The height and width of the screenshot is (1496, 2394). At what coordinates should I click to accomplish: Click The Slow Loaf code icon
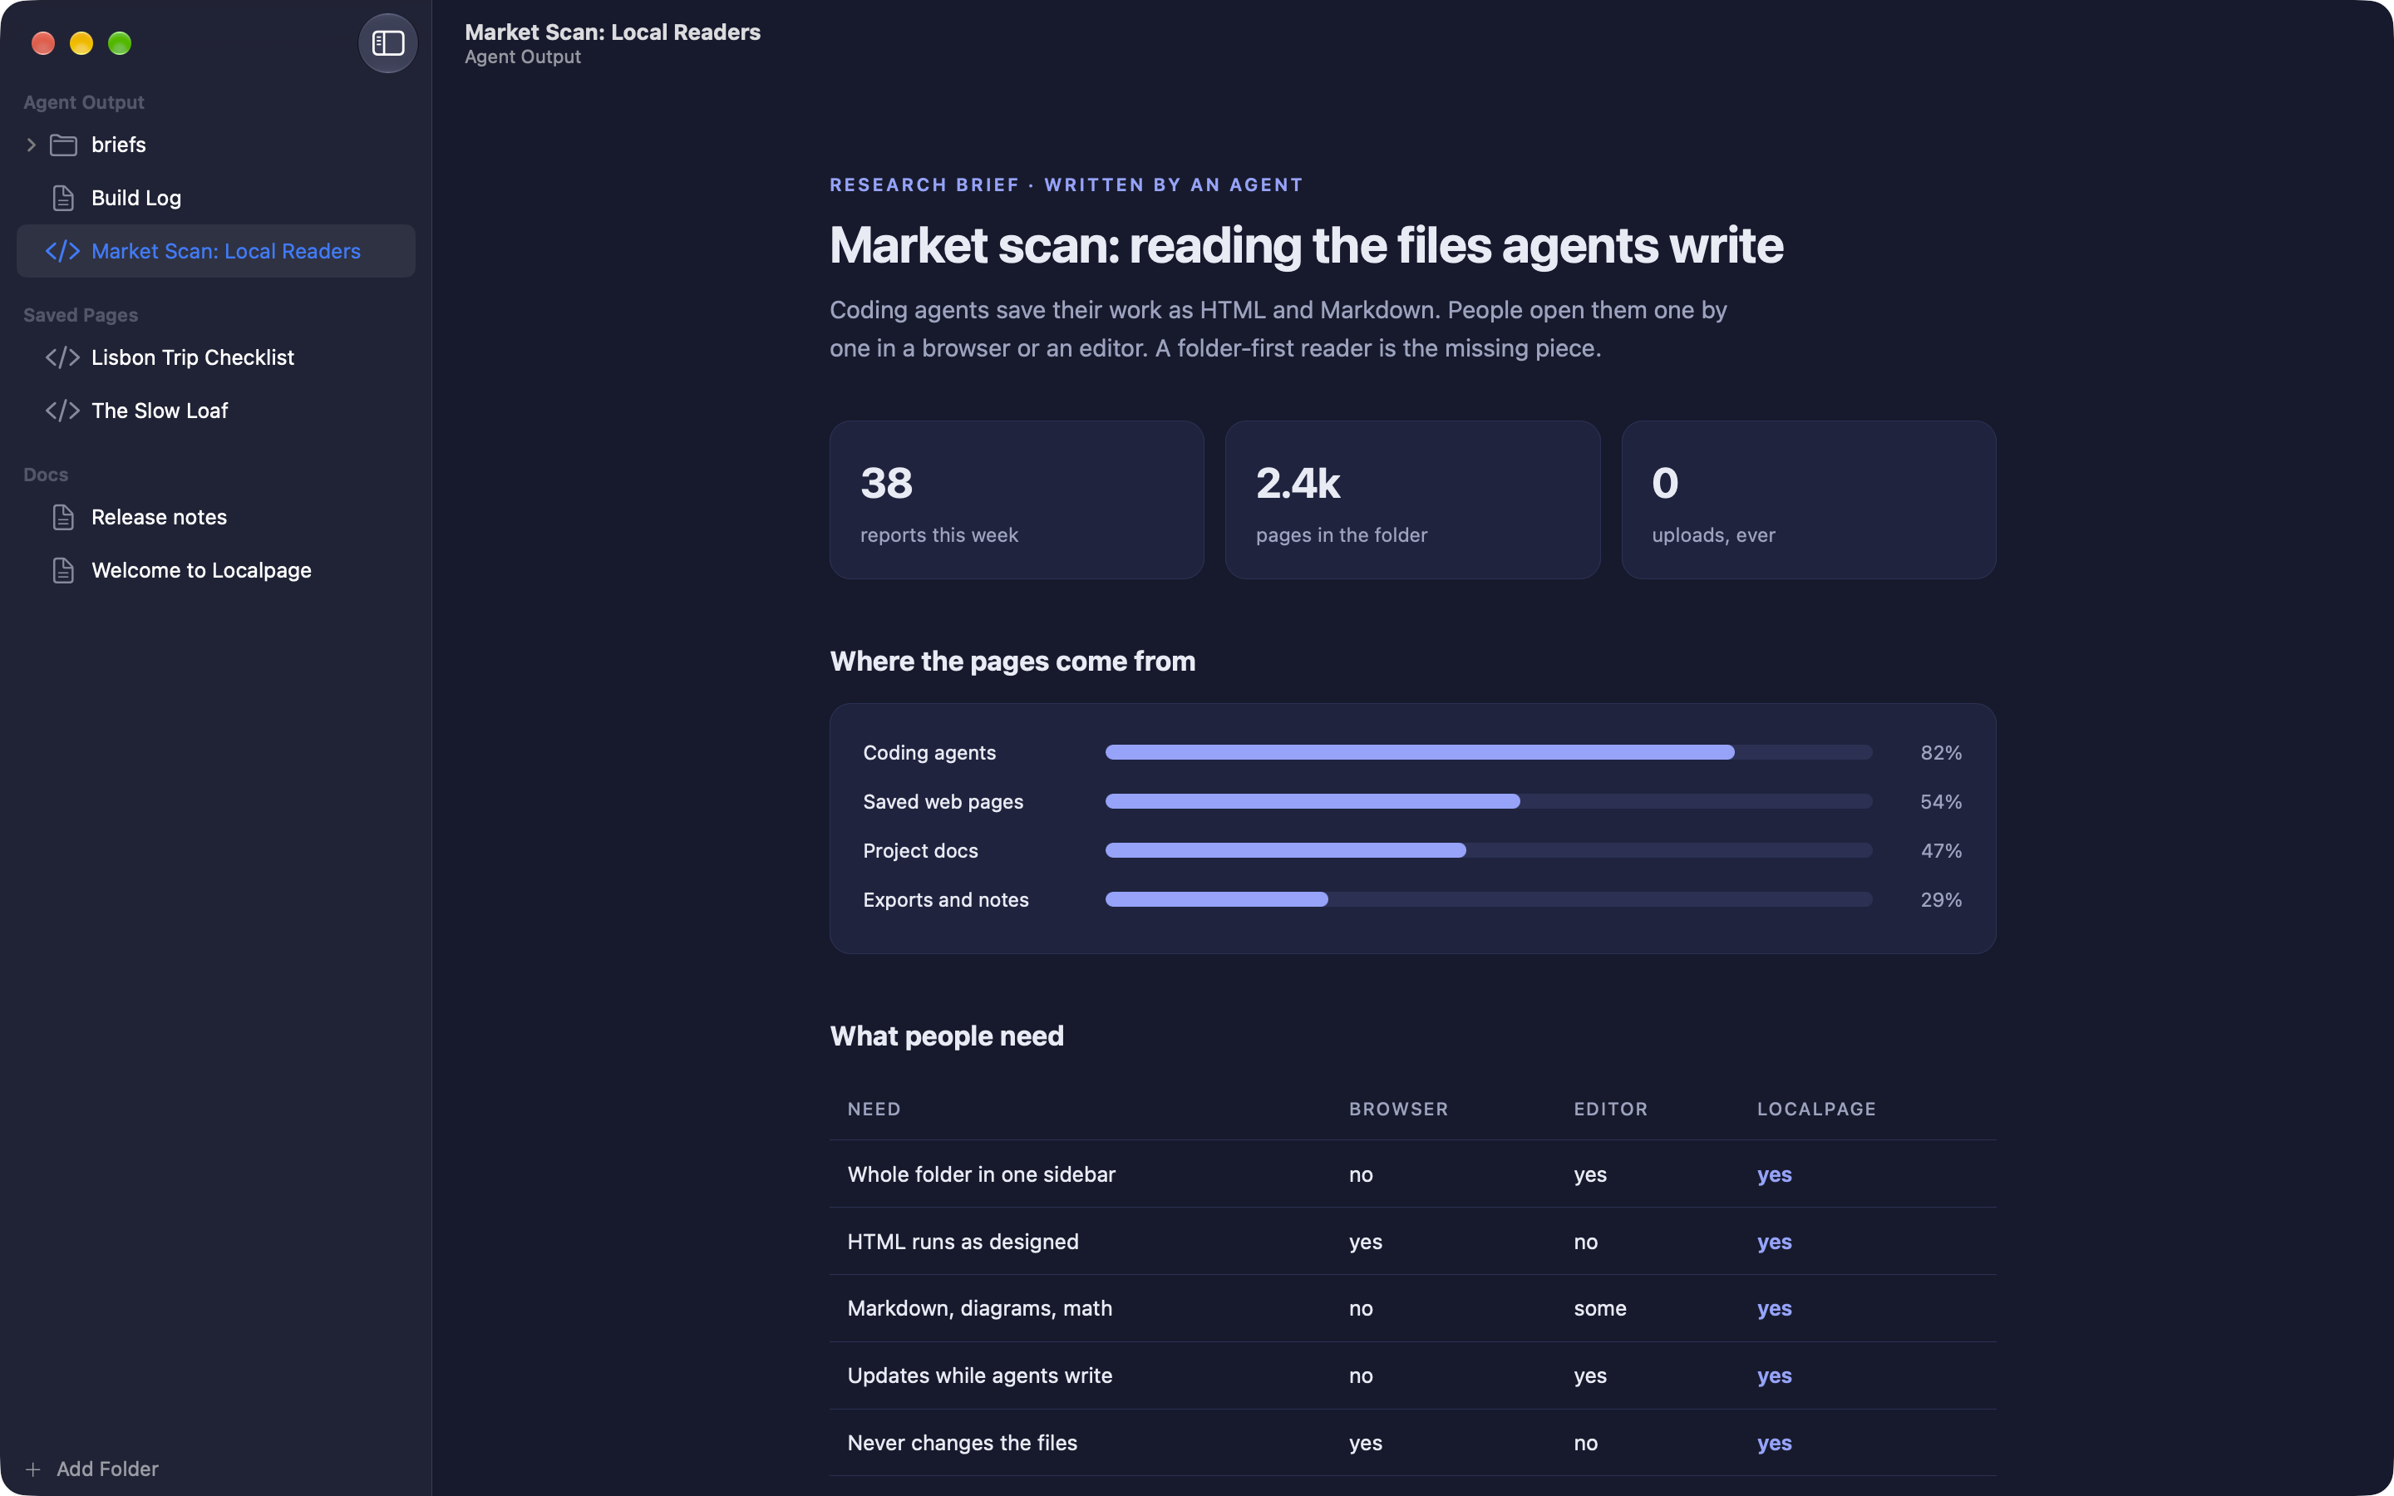point(62,411)
